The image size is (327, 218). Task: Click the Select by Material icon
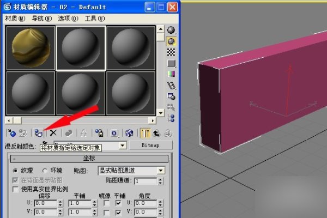[171, 107]
